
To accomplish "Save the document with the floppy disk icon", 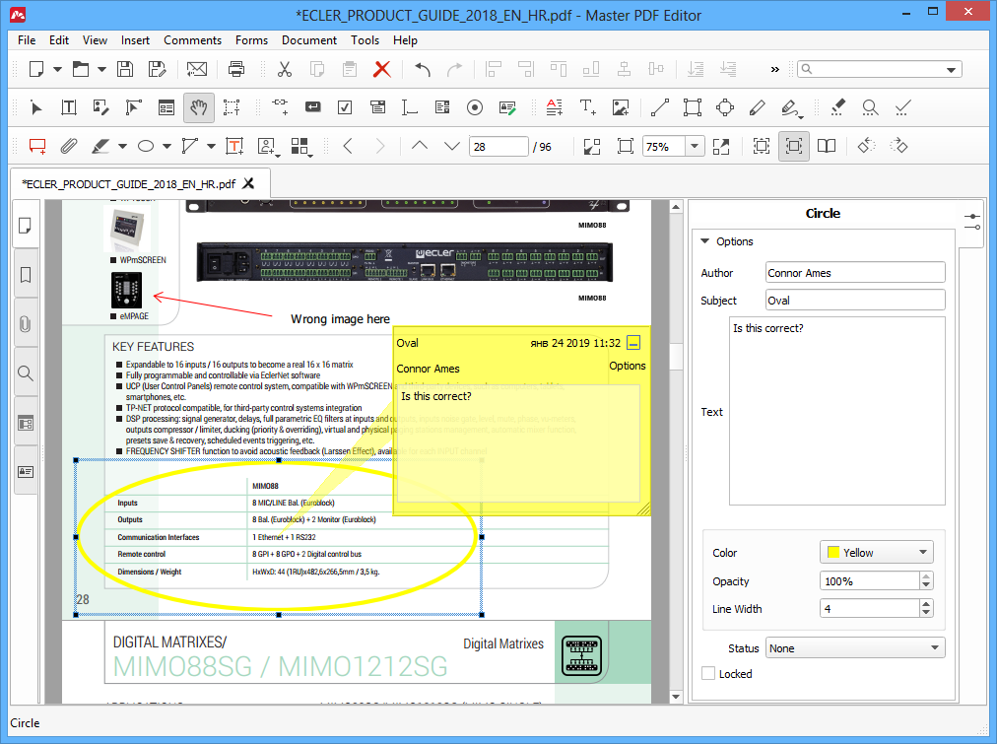I will pos(124,69).
